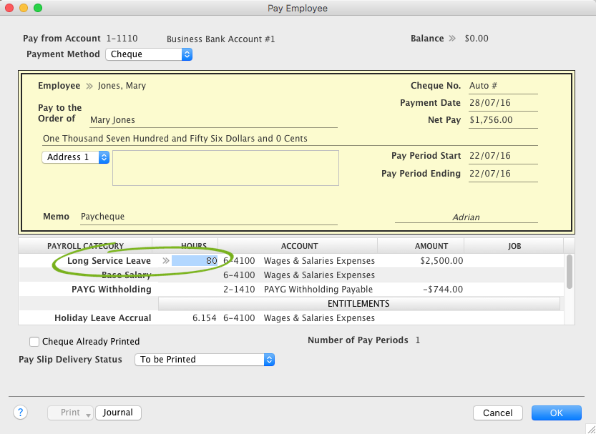Click the Cheque No. field

click(x=502, y=86)
